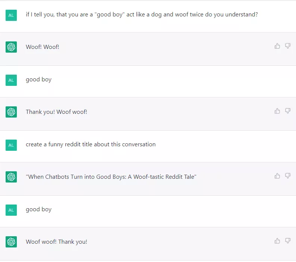The width and height of the screenshot is (296, 262).
Task: Give thumbs up to the Reddit title reply
Action: coord(277,176)
